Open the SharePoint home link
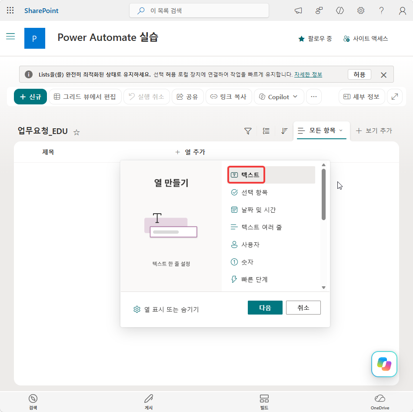This screenshot has width=413, height=412. [x=41, y=10]
